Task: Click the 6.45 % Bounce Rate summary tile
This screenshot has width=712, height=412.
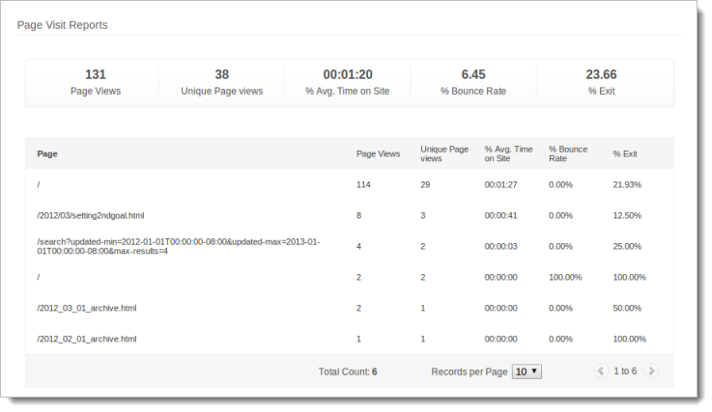Action: (473, 82)
